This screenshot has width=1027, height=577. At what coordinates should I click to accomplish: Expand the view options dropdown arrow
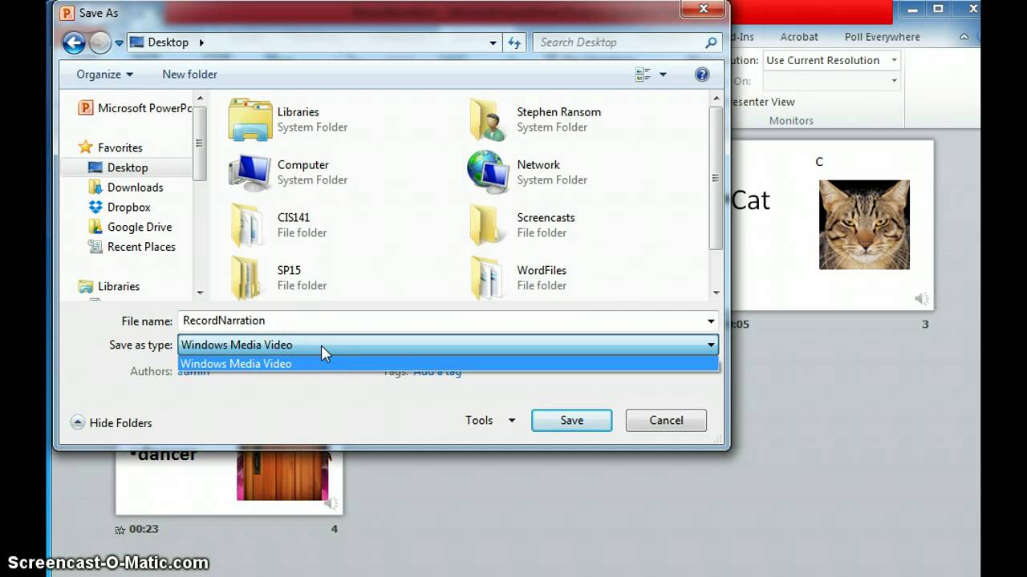coord(663,74)
